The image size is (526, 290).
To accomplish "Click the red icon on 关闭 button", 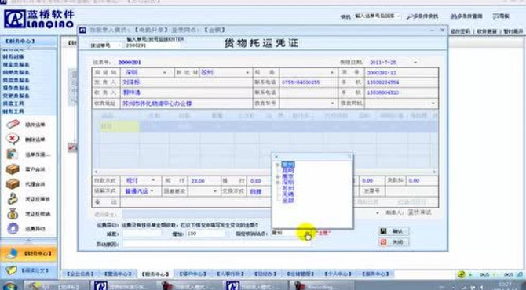I will [384, 241].
